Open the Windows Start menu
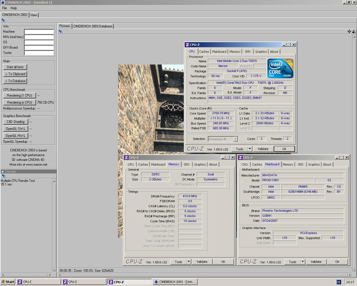Viewport: 357px width, 286px height. pyautogui.click(x=8, y=282)
